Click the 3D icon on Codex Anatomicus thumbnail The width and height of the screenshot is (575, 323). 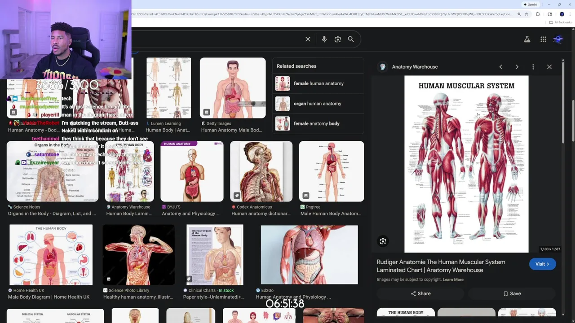pyautogui.click(x=237, y=196)
